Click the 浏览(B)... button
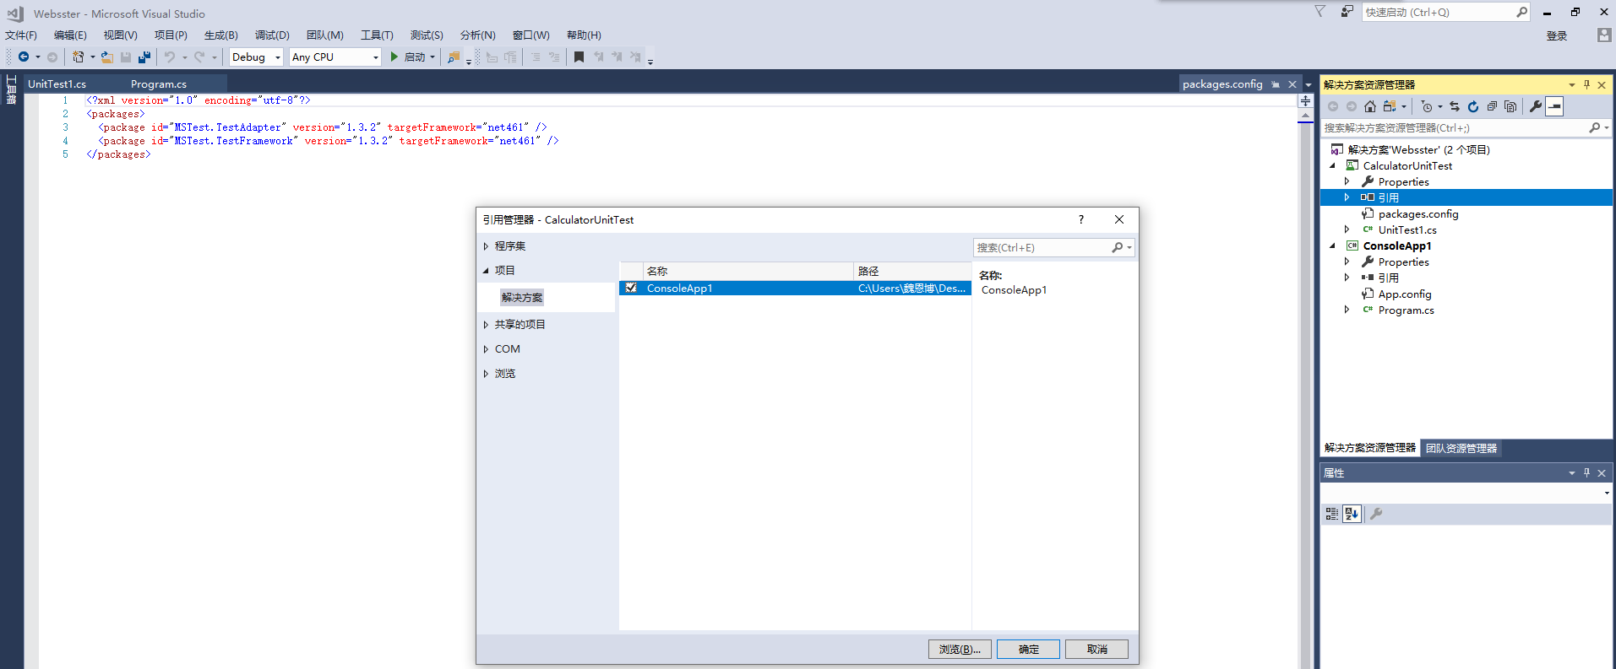 click(960, 649)
